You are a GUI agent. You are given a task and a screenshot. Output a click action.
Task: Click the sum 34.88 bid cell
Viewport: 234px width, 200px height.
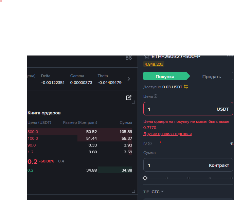coord(127,170)
